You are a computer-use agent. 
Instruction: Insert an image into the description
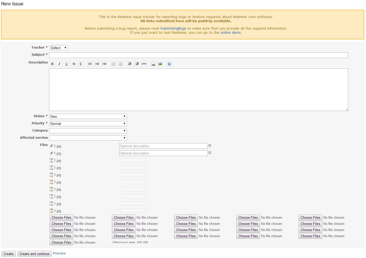pyautogui.click(x=160, y=64)
